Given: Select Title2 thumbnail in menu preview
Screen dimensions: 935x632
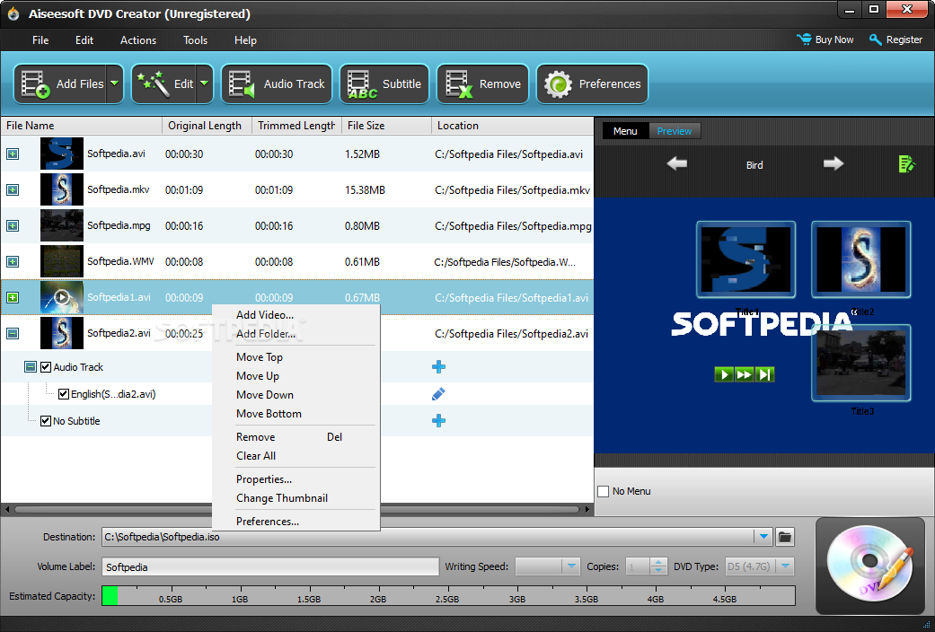Looking at the screenshot, I should [861, 259].
